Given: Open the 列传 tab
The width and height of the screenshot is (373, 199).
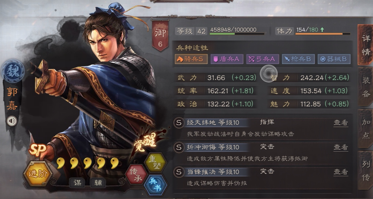Looking at the screenshot, I should pos(366,170).
